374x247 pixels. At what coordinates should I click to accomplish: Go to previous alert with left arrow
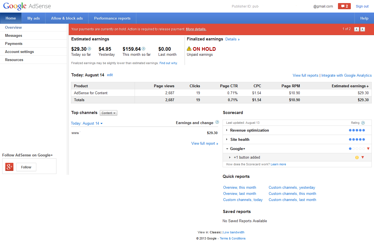[356, 29]
